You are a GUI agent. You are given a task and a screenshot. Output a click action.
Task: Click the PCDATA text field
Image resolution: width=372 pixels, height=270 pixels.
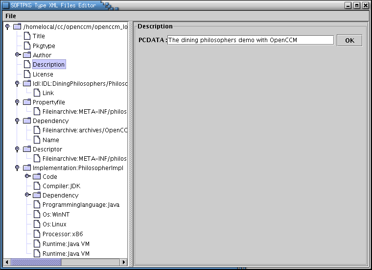point(250,40)
